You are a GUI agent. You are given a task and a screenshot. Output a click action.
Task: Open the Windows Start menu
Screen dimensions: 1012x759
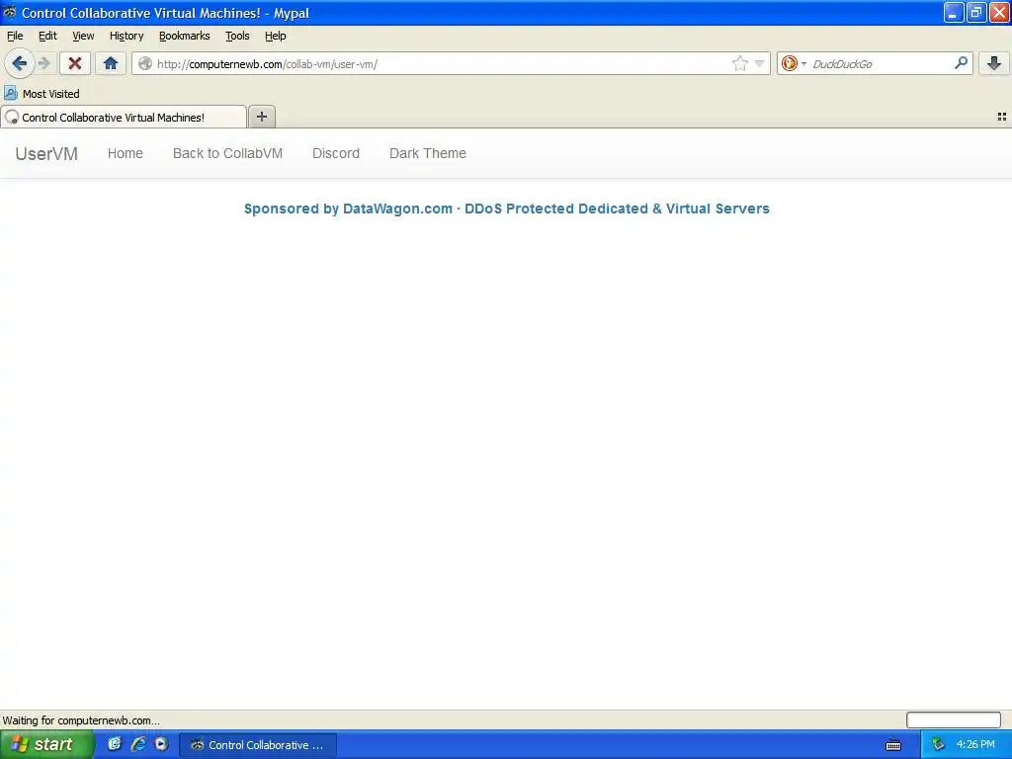[46, 744]
